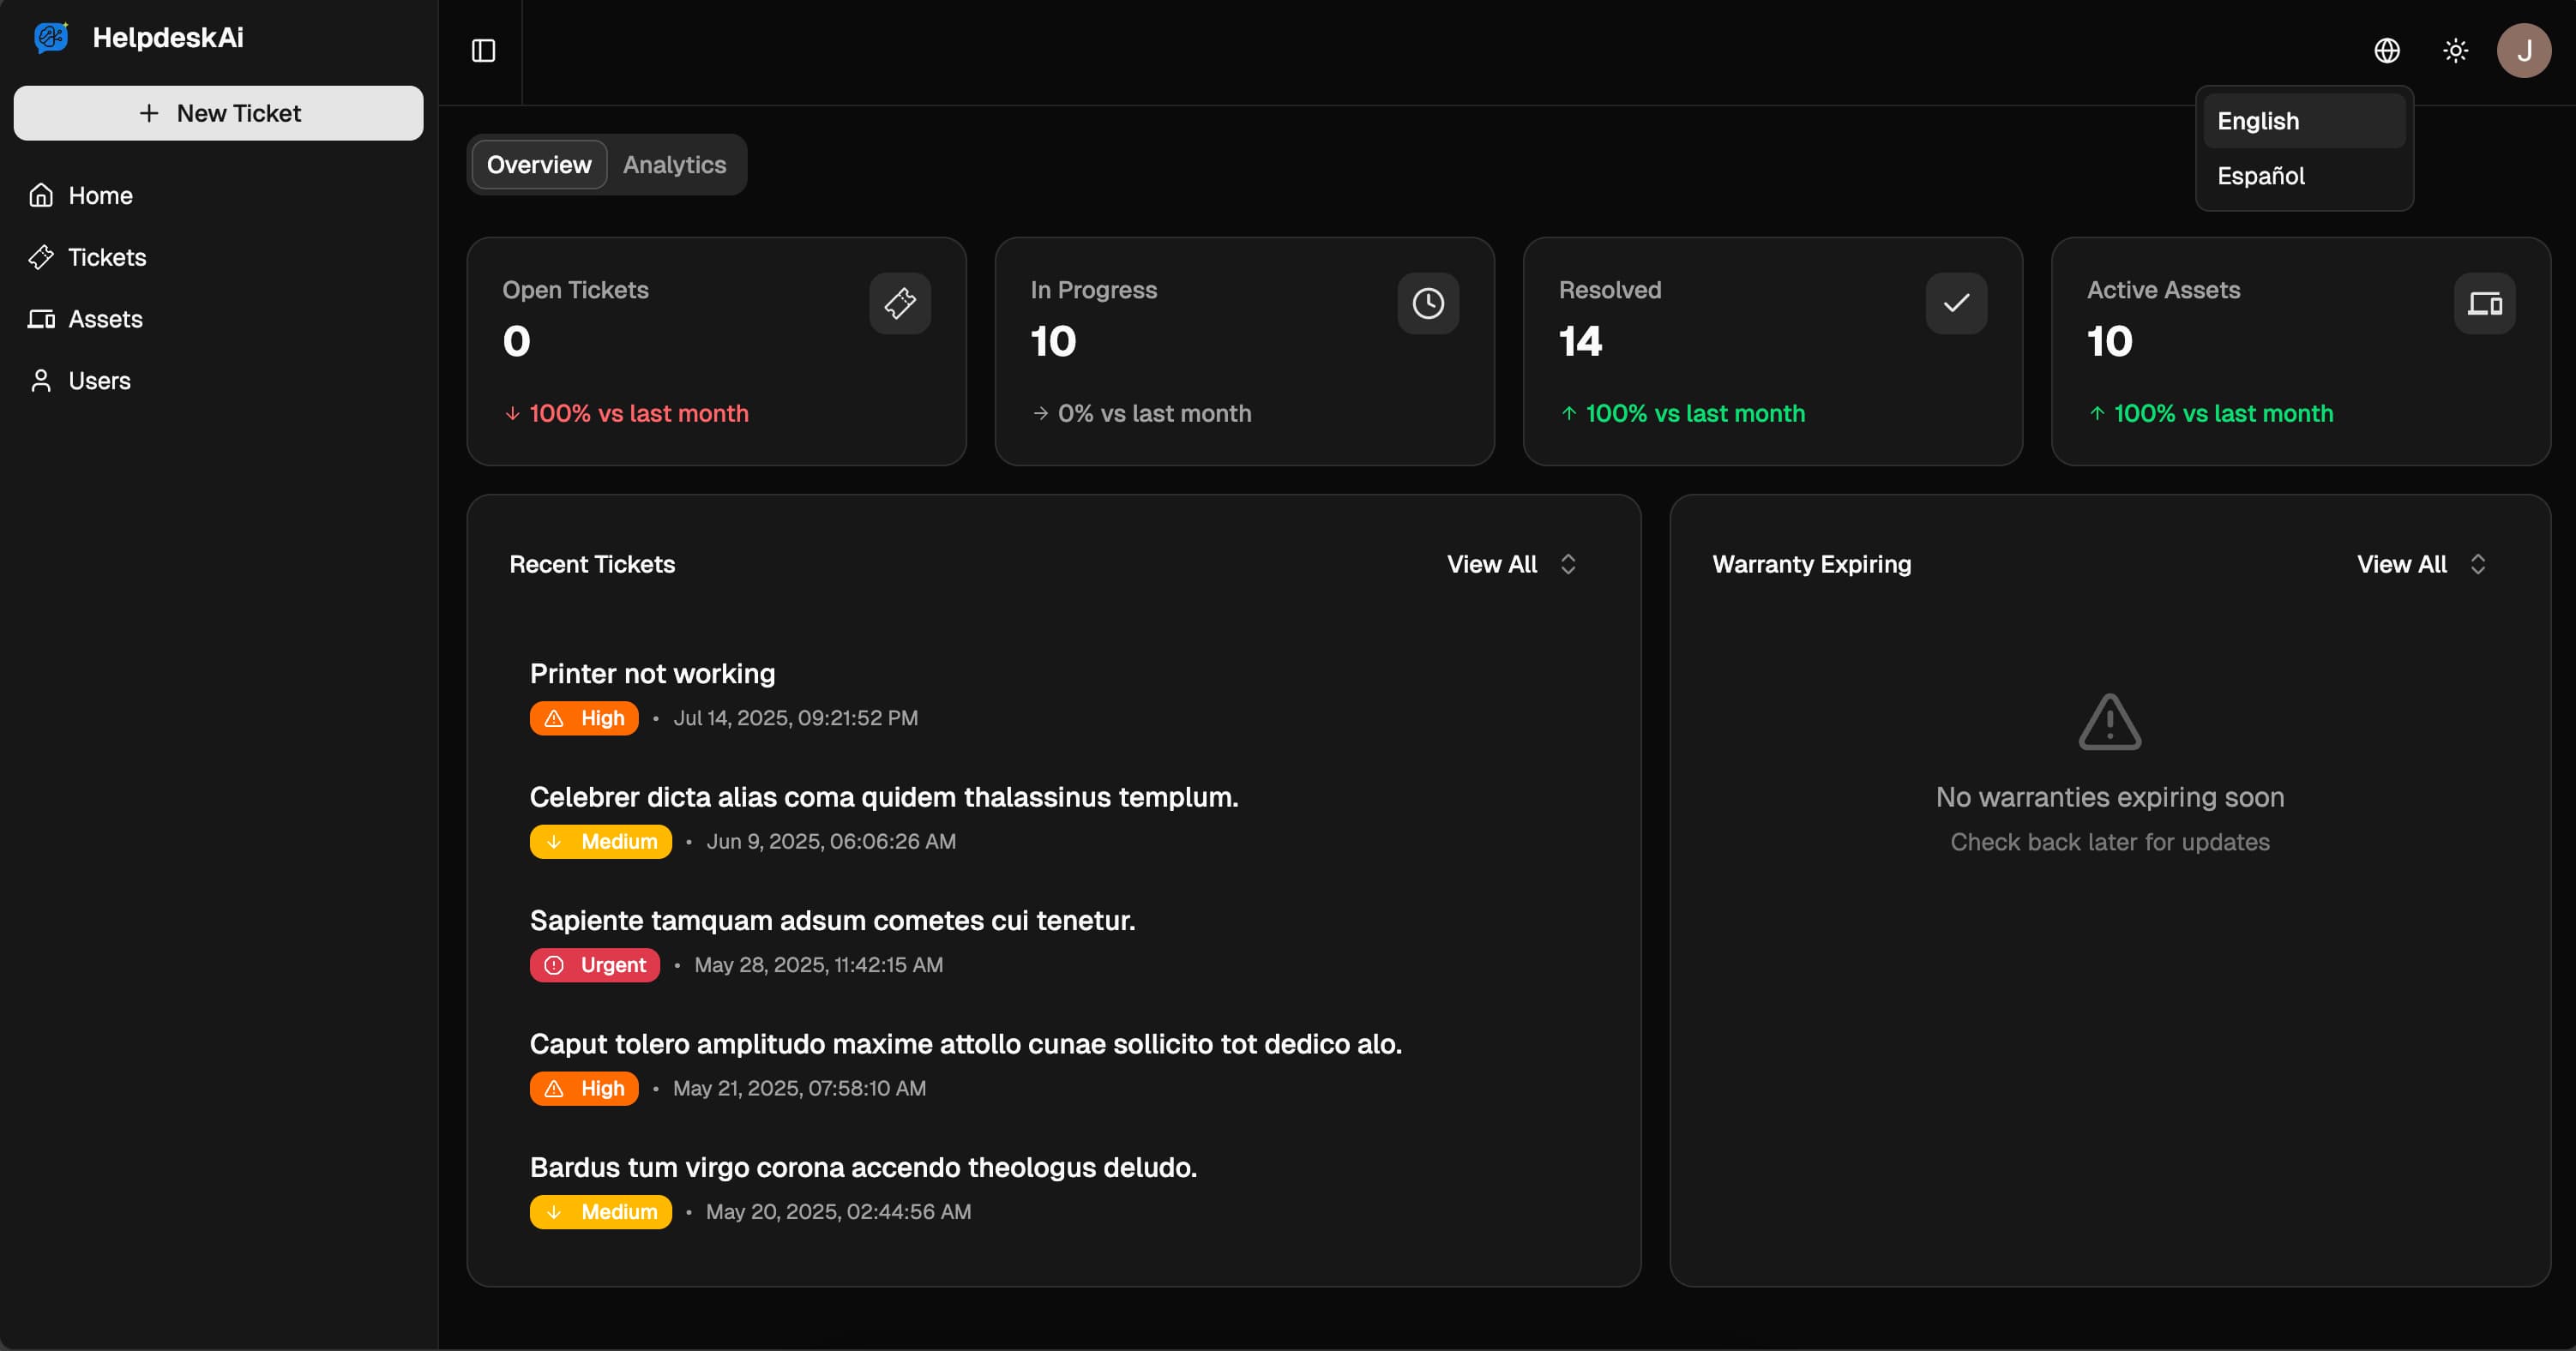Select English as the language
This screenshot has width=2576, height=1351.
click(x=2258, y=120)
